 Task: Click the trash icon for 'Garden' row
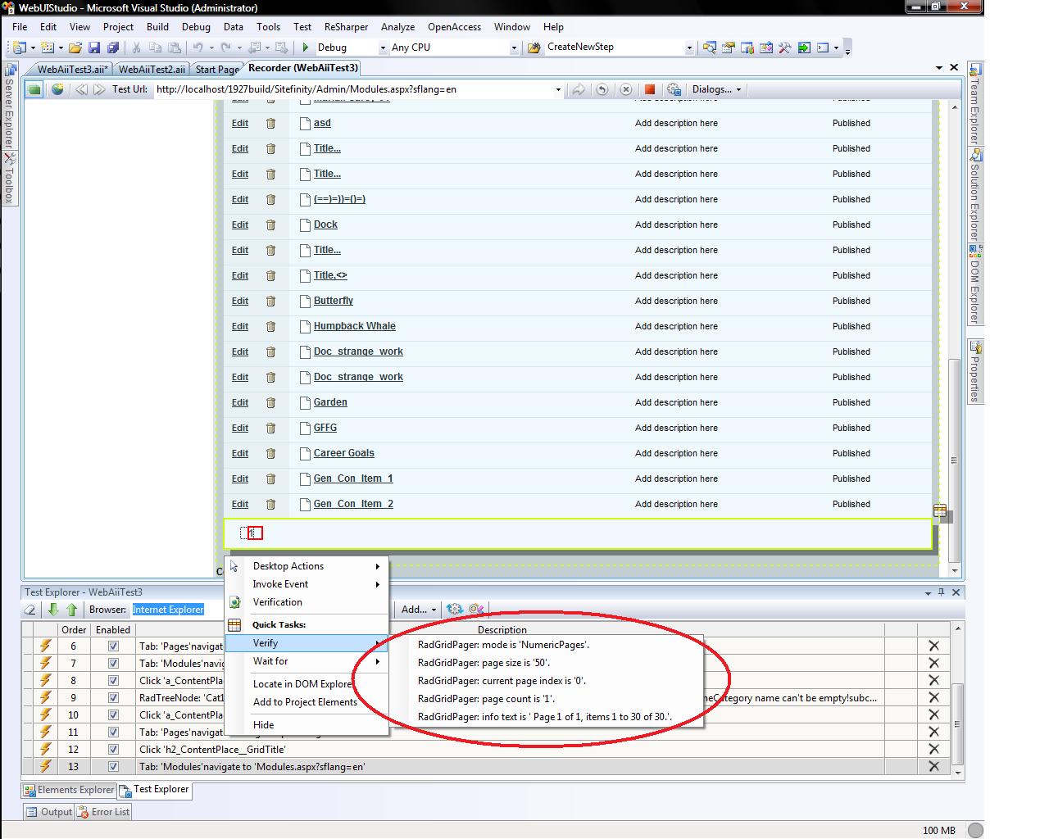click(270, 403)
